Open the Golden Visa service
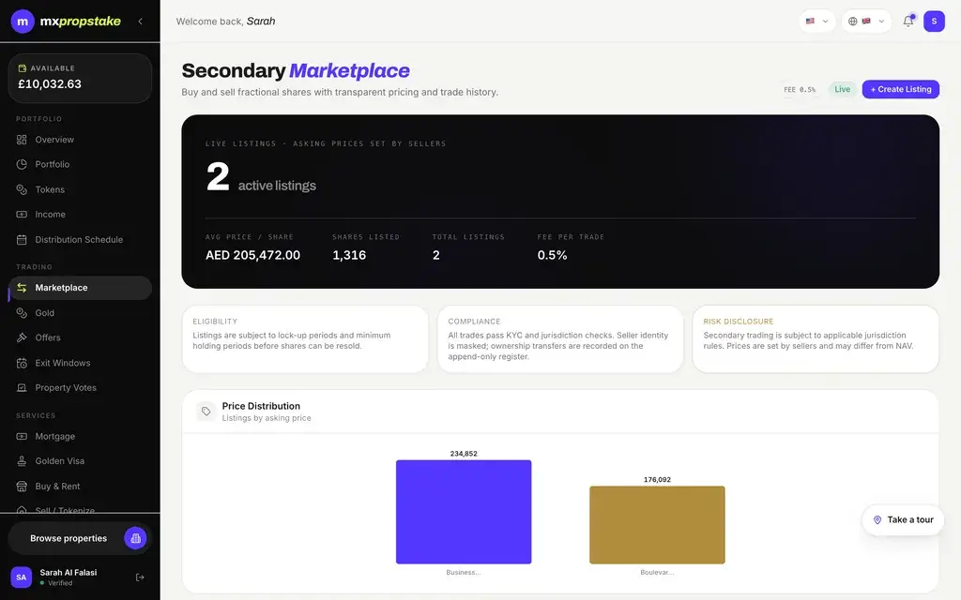 (x=80, y=461)
